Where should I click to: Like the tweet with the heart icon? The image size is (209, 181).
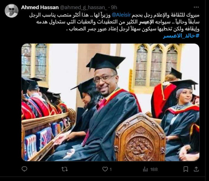[105, 169]
